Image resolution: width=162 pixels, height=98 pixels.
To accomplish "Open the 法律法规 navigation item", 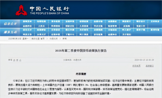I will tap(41, 22).
